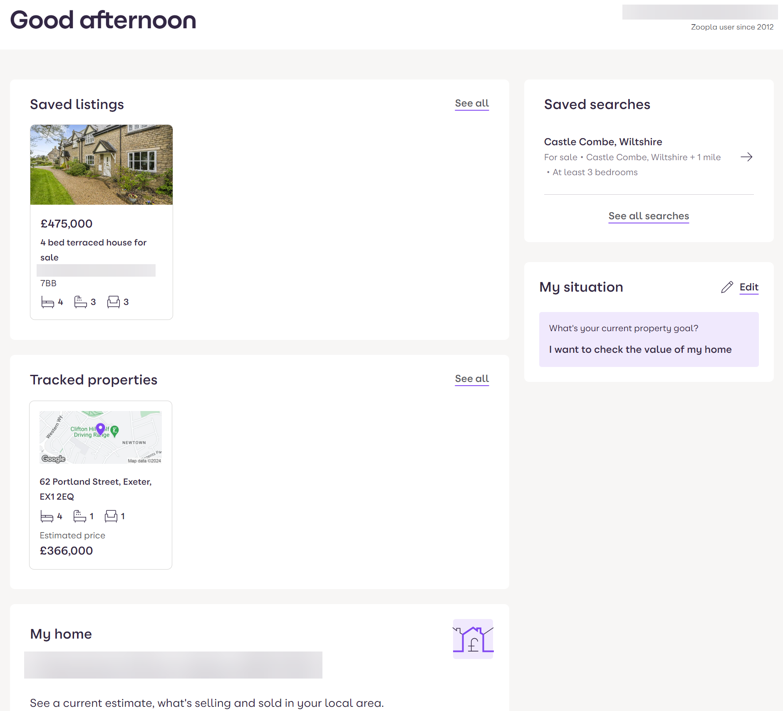Click the My home heading

[61, 634]
